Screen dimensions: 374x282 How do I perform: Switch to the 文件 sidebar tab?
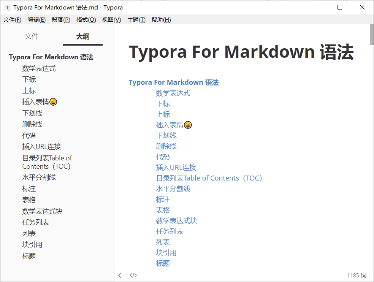click(x=32, y=36)
